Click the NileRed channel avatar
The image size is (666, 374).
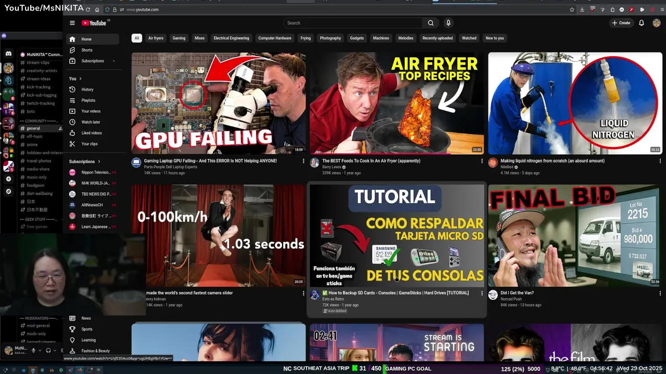pyautogui.click(x=493, y=163)
